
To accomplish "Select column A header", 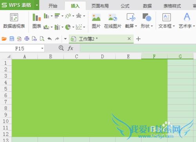I will (x=25, y=56).
